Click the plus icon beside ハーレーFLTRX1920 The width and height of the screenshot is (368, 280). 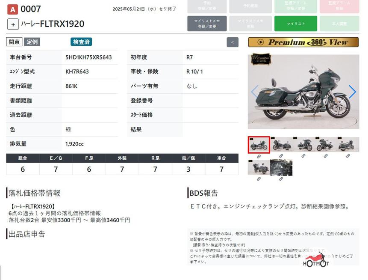coord(13,24)
